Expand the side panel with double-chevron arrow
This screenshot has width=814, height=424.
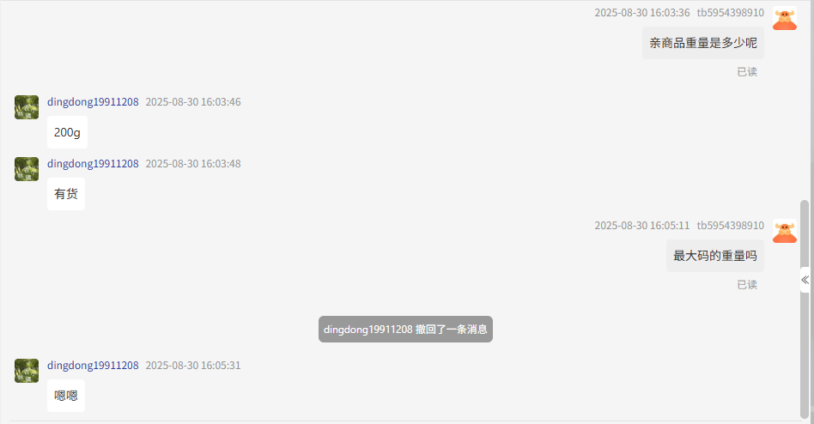805,280
